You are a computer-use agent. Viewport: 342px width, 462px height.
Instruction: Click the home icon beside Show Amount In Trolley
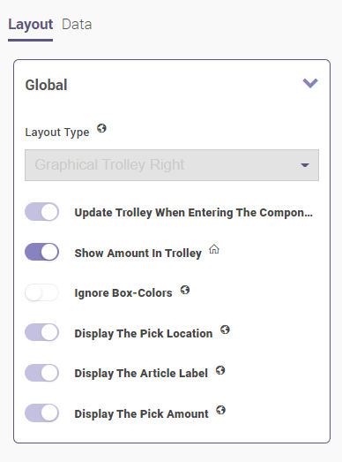click(214, 249)
